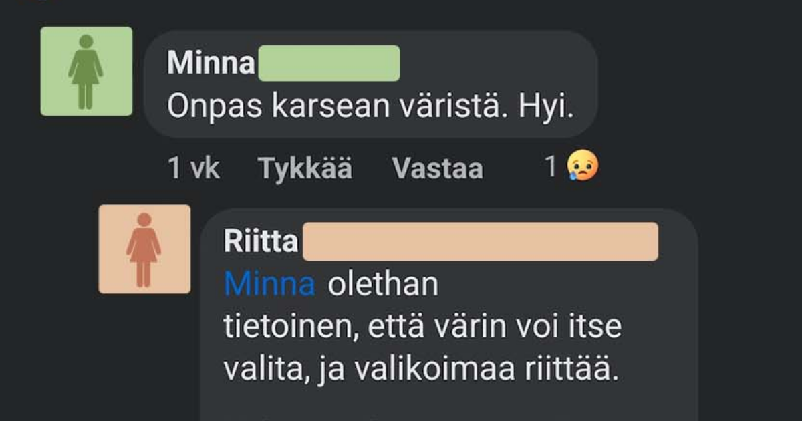Open the 1 vk timestamp link
The image size is (802, 421).
[x=192, y=170]
